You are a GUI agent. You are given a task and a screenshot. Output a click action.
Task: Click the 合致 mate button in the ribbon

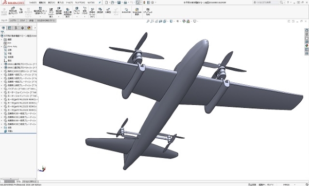[x=21, y=11]
